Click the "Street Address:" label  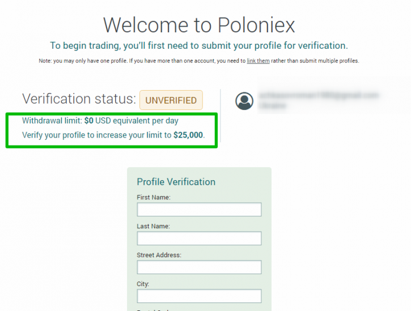point(159,255)
